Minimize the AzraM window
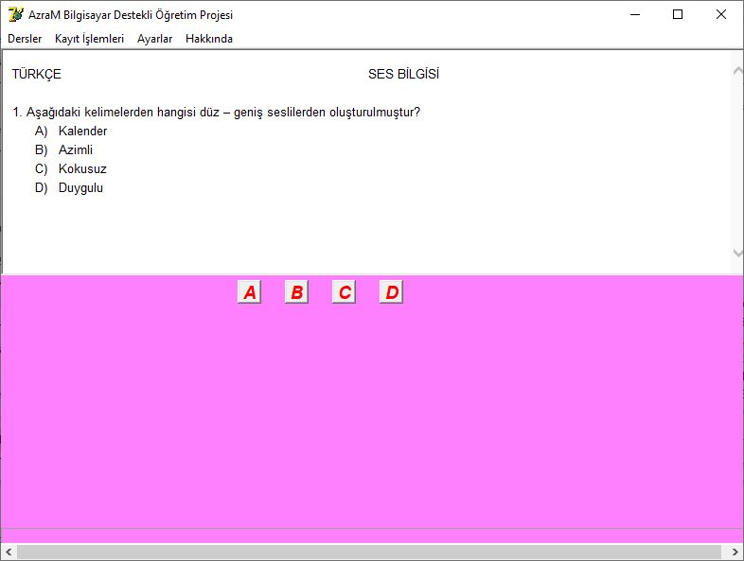 [x=635, y=14]
